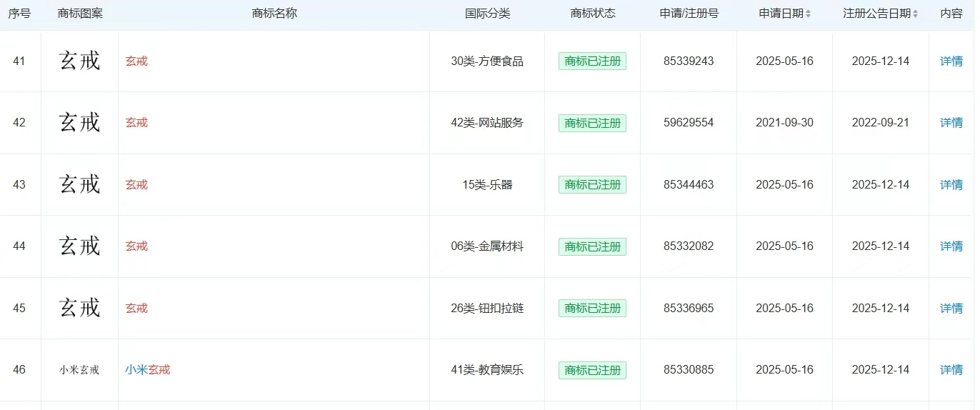Click 商标已注册 status badge in row 45
The image size is (980, 410).
592,309
